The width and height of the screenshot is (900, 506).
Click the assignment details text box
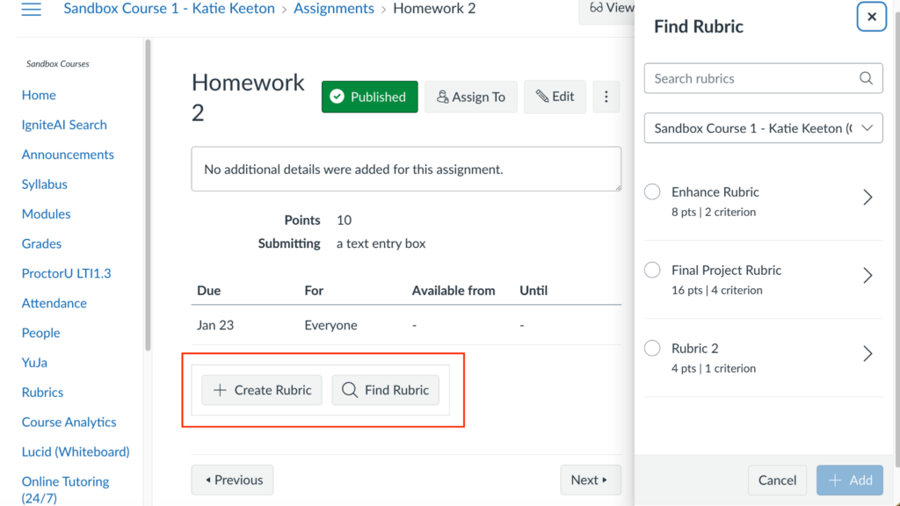click(406, 170)
